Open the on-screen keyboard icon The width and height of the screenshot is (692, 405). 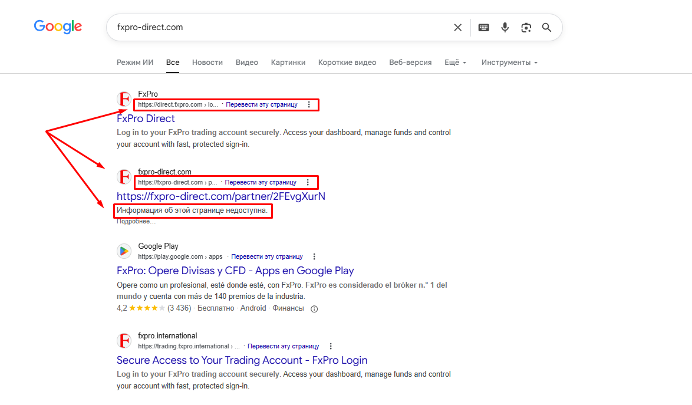coord(484,27)
